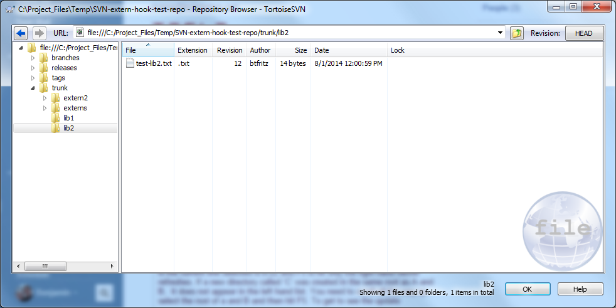Expand the externs tree node
Image resolution: width=616 pixels, height=308 pixels.
tap(45, 108)
